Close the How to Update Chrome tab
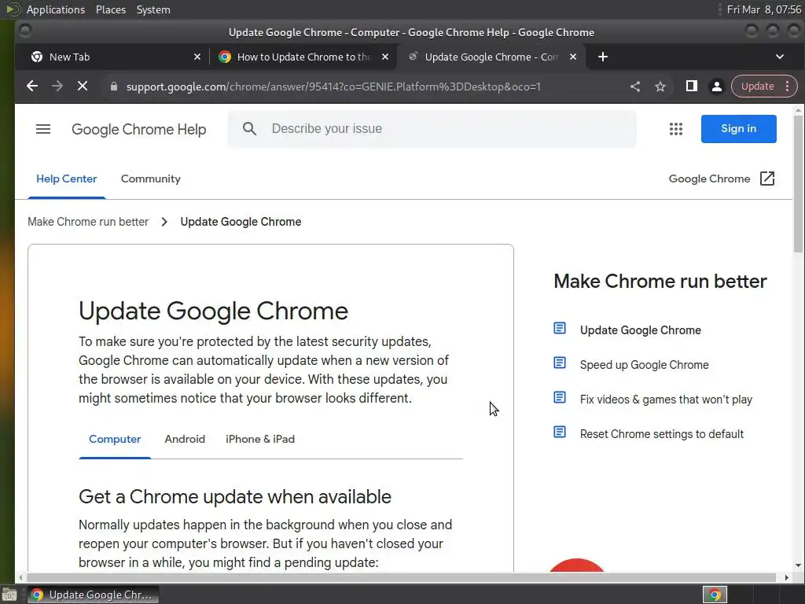Viewport: 805px width, 604px height. click(385, 57)
